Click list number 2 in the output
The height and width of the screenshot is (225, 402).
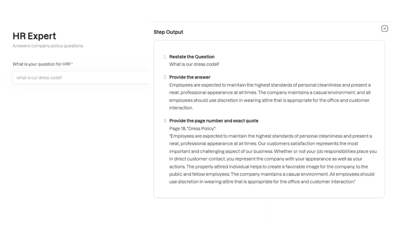(x=165, y=77)
